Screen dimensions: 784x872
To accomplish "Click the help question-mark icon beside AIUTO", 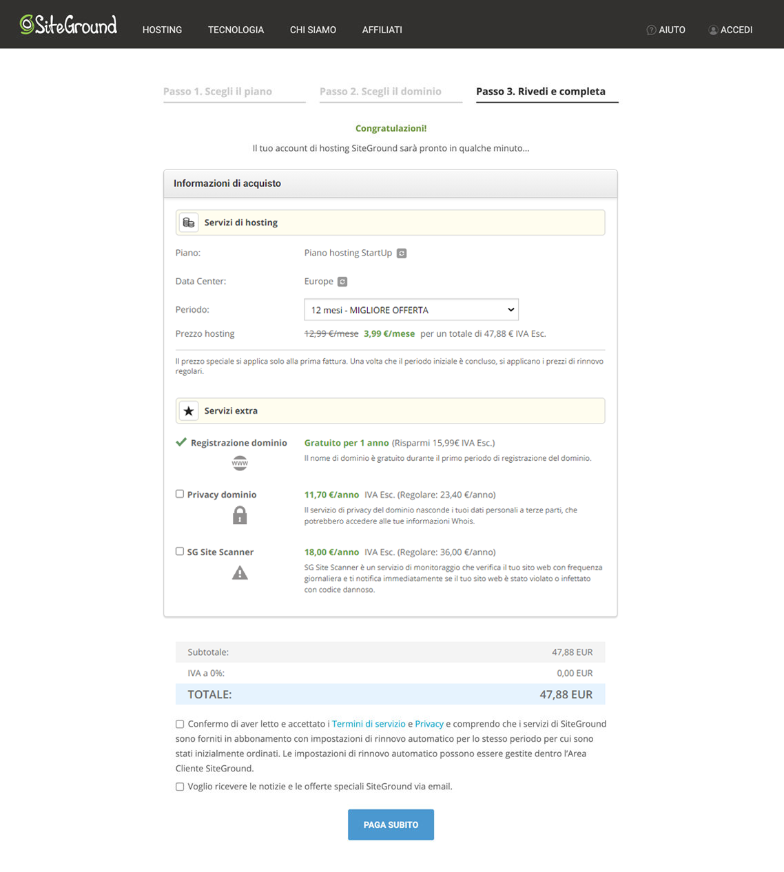I will [x=651, y=30].
